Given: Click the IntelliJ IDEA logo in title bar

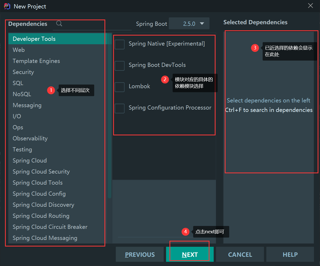Looking at the screenshot, I should 7,6.
